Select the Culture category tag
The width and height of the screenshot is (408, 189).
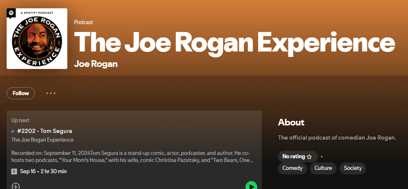[x=323, y=168]
